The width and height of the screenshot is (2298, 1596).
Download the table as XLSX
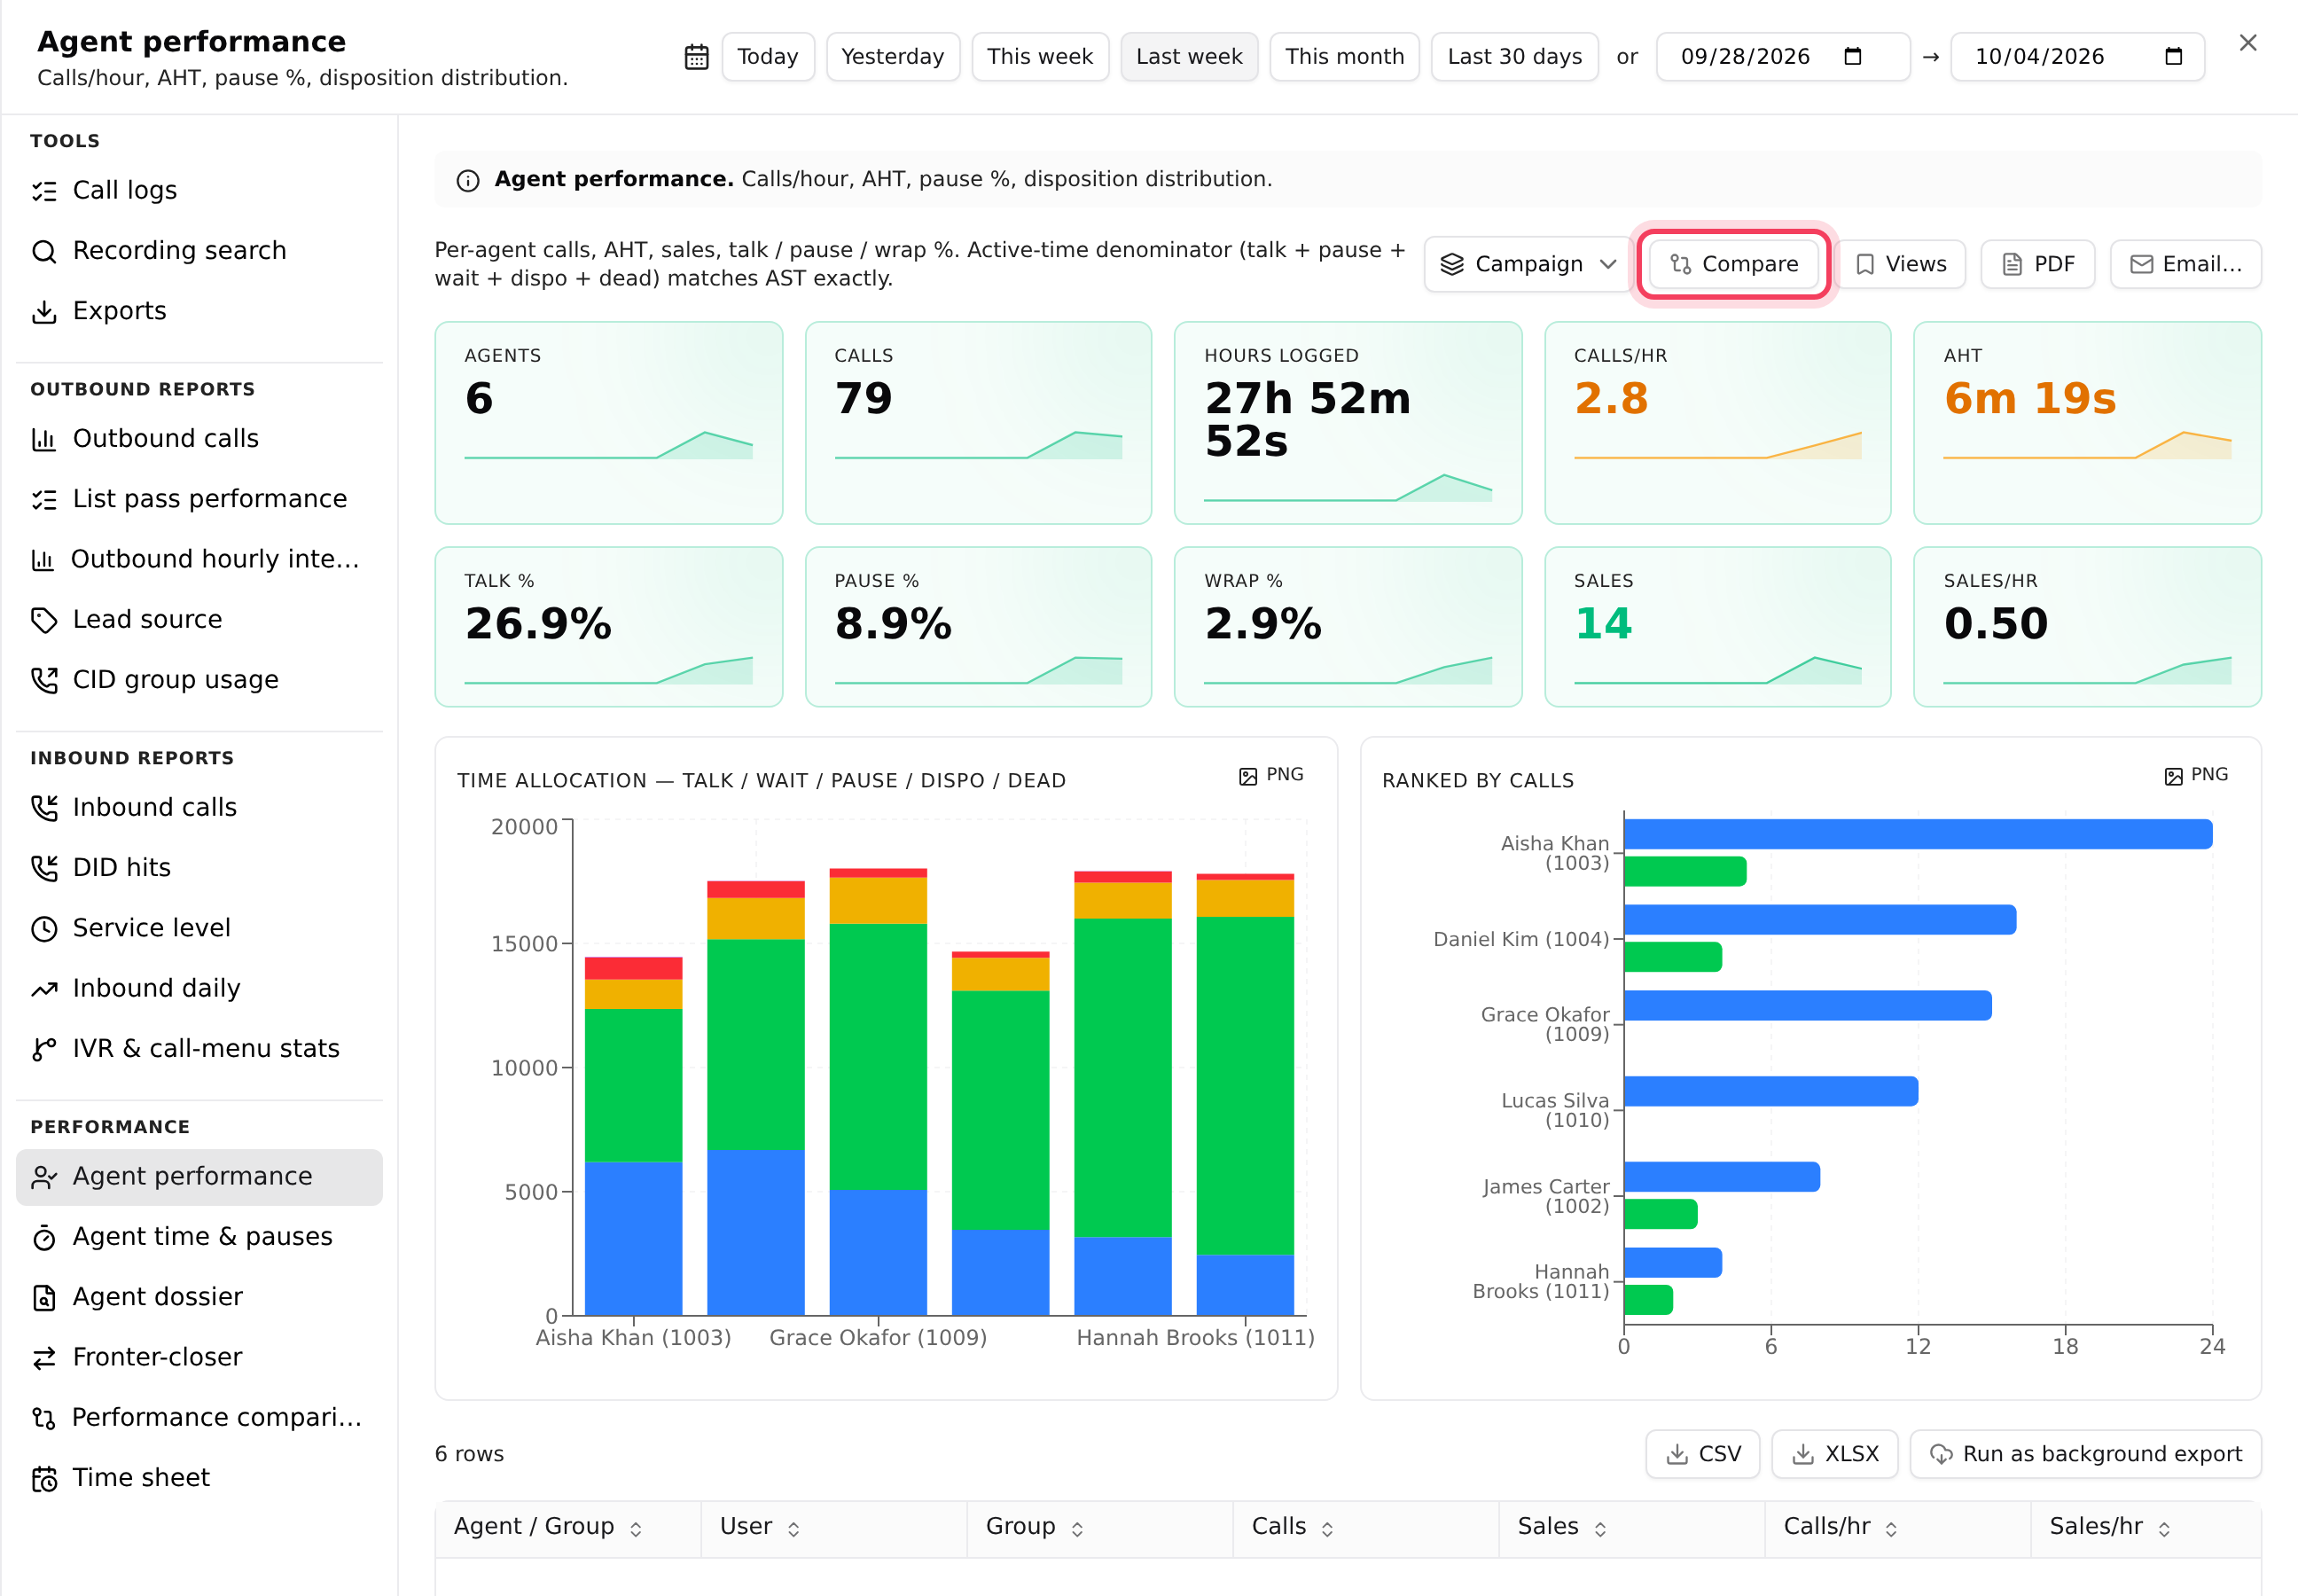(x=1835, y=1454)
